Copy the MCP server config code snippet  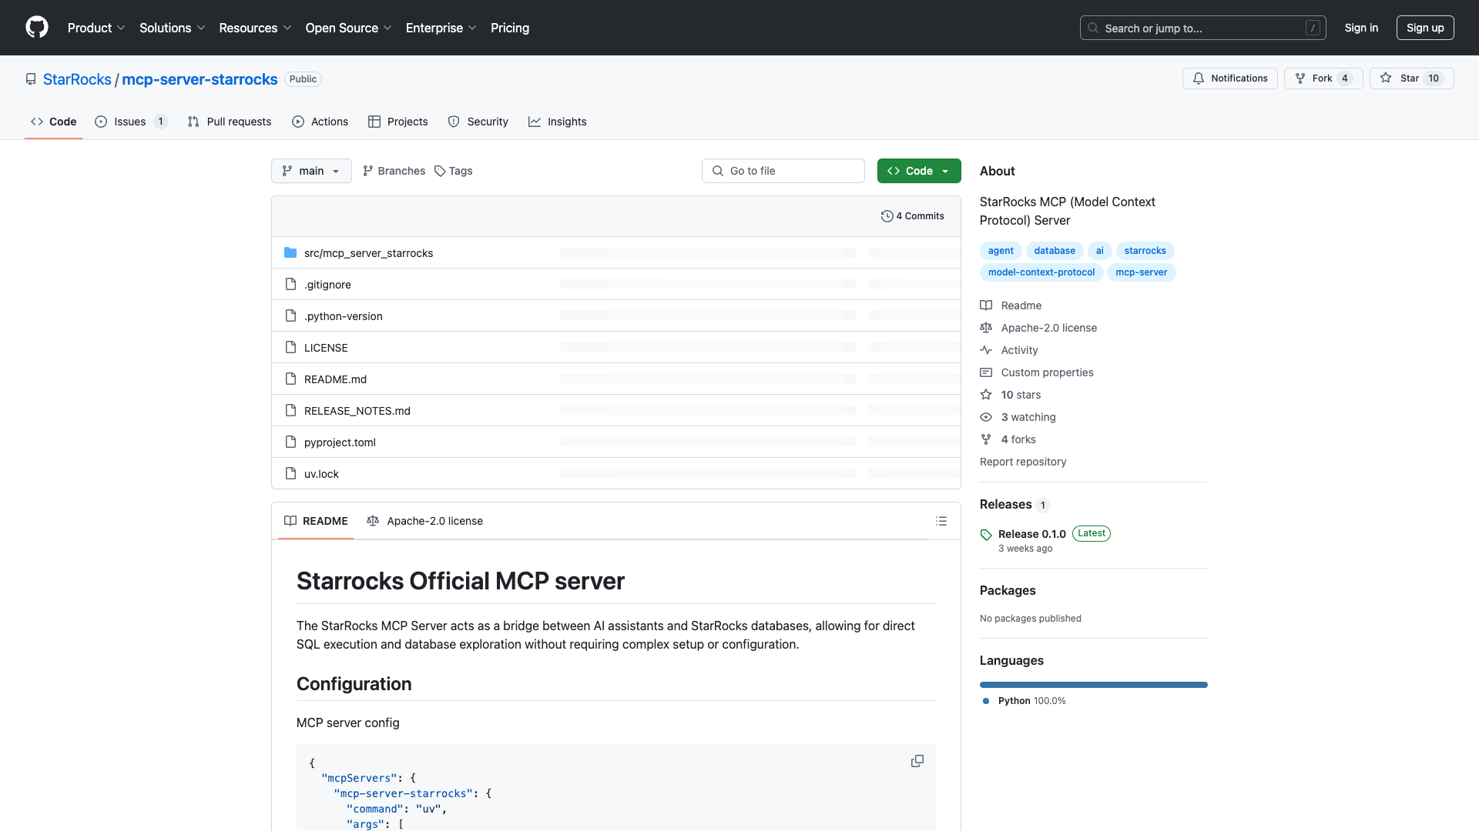[917, 761]
